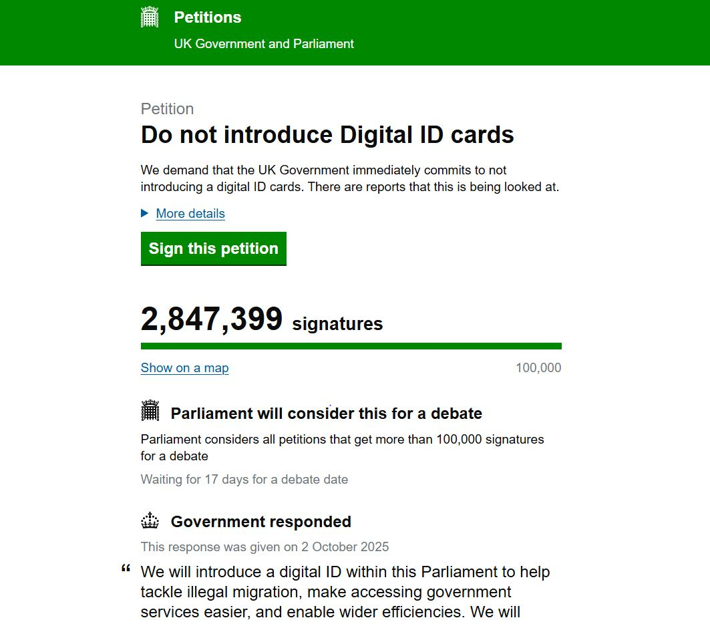The height and width of the screenshot is (624, 710).
Task: Go to Petitions home via header title
Action: [208, 17]
